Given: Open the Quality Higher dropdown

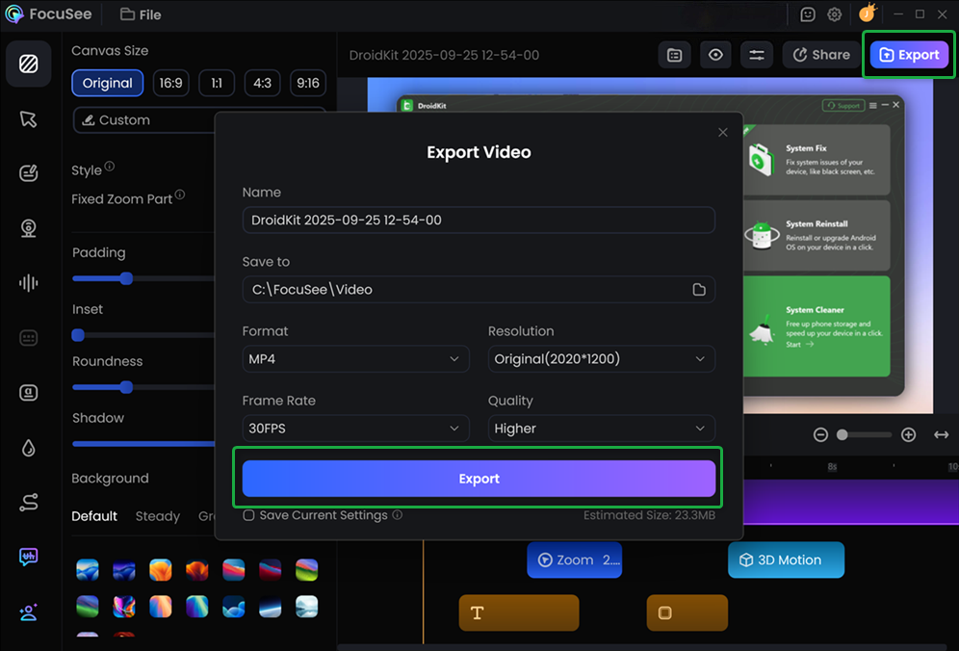Looking at the screenshot, I should tap(601, 429).
